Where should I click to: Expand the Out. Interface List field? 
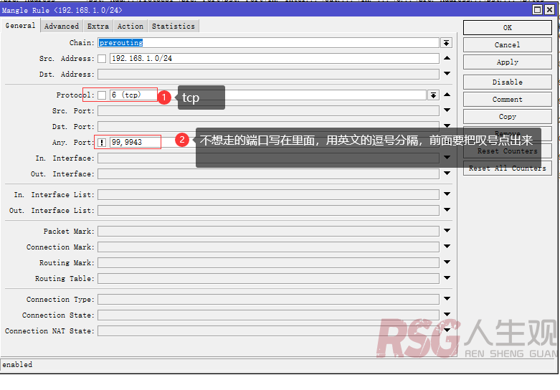(447, 209)
